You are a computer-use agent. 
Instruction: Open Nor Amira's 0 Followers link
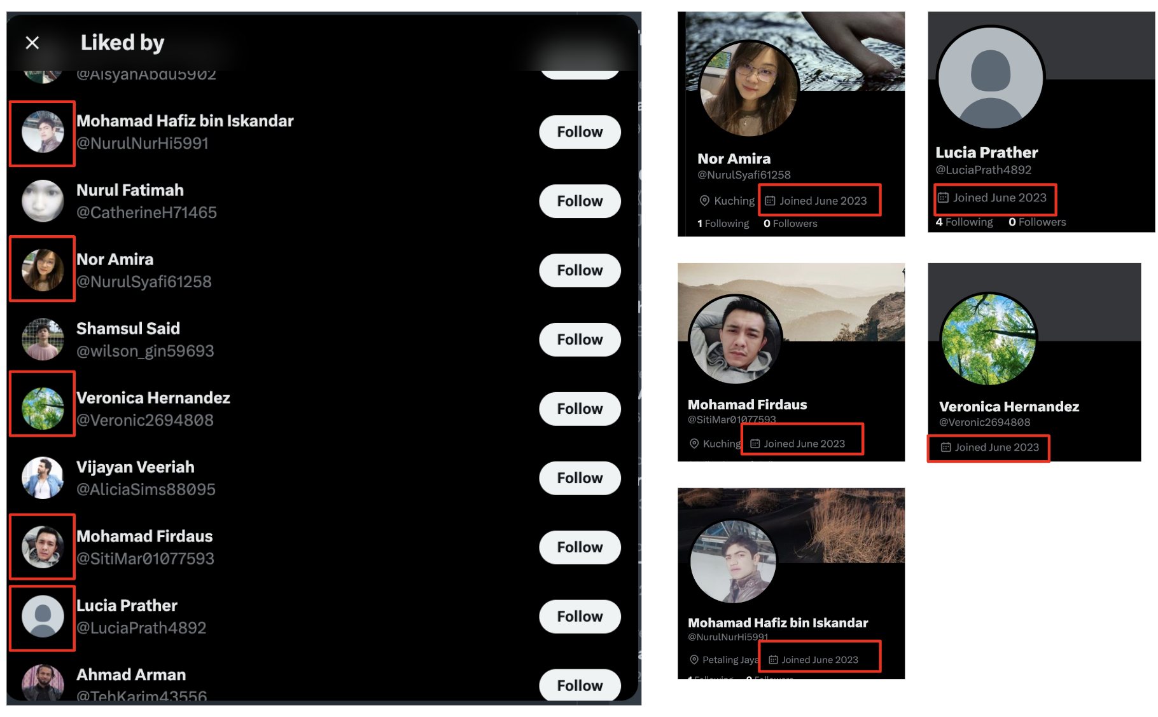tap(790, 223)
